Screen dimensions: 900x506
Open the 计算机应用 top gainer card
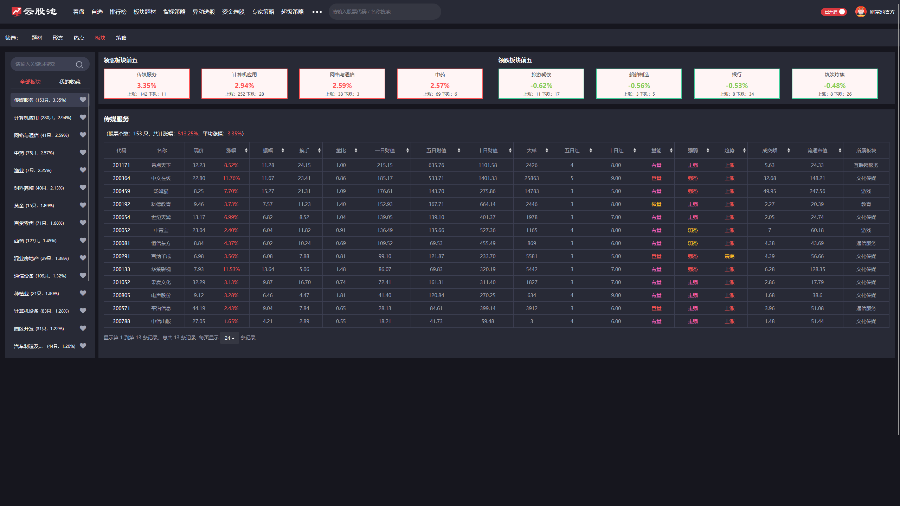point(244,84)
